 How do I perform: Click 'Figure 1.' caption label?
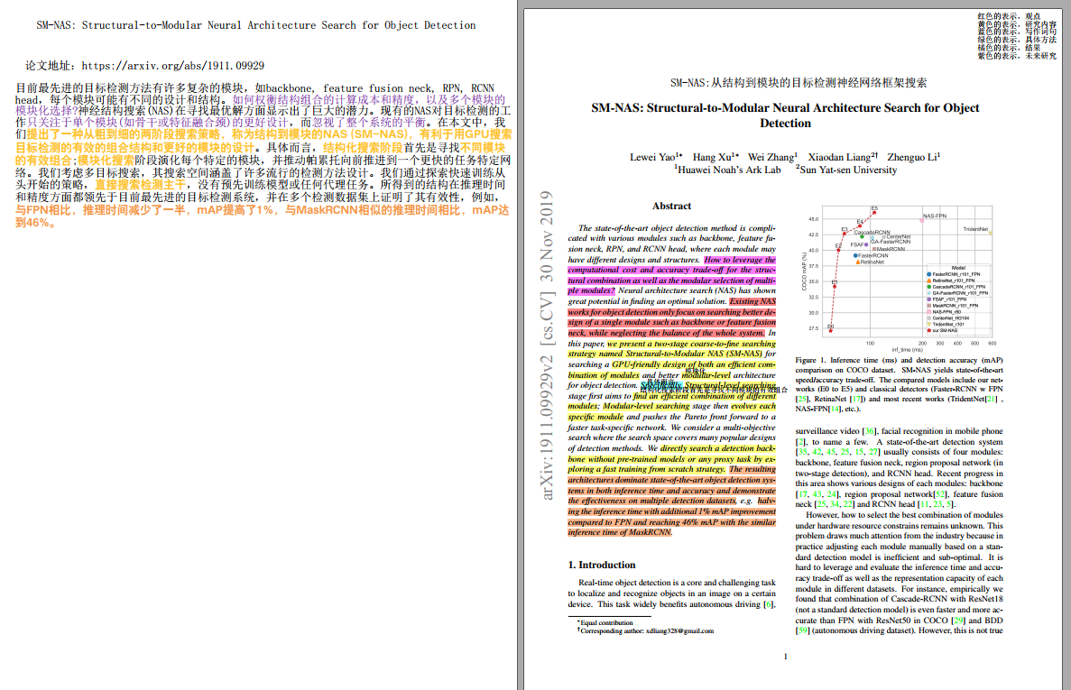pos(808,361)
